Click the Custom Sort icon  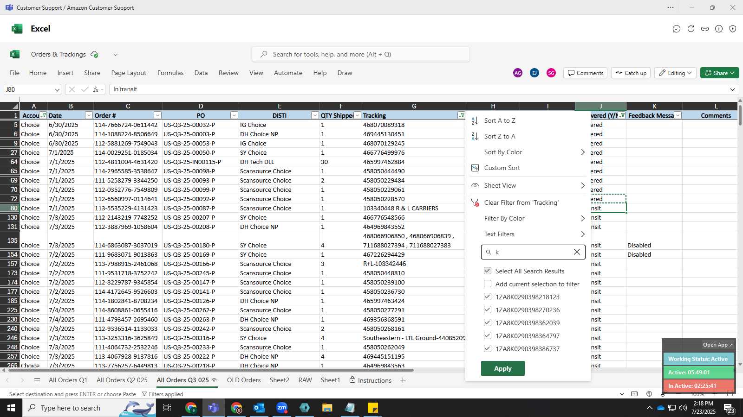(475, 168)
